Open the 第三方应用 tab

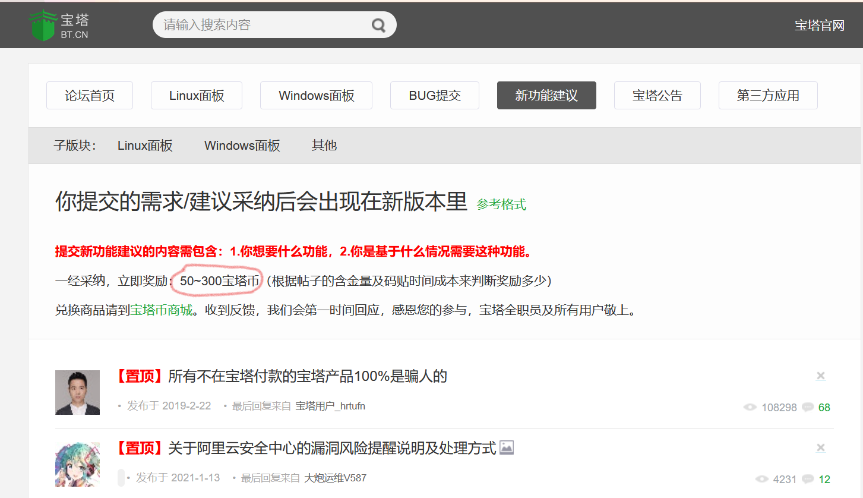point(768,96)
